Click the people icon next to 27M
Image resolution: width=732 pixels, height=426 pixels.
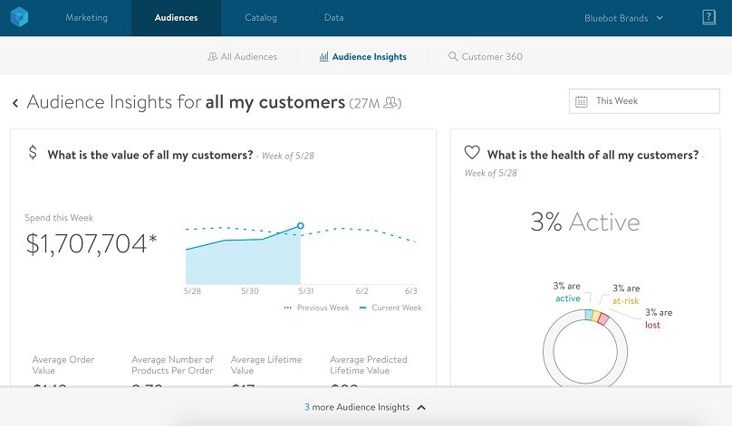click(x=391, y=103)
